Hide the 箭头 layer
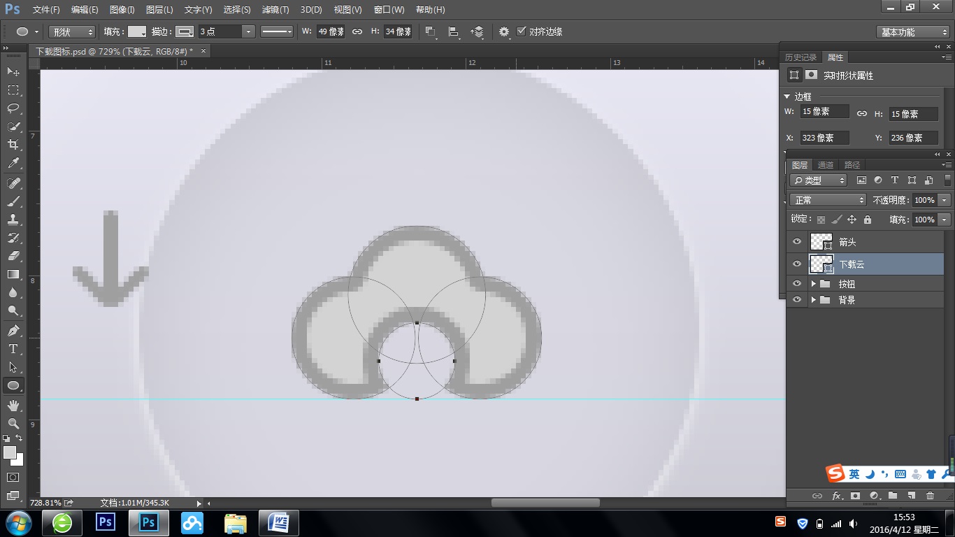This screenshot has height=537, width=955. pyautogui.click(x=796, y=242)
